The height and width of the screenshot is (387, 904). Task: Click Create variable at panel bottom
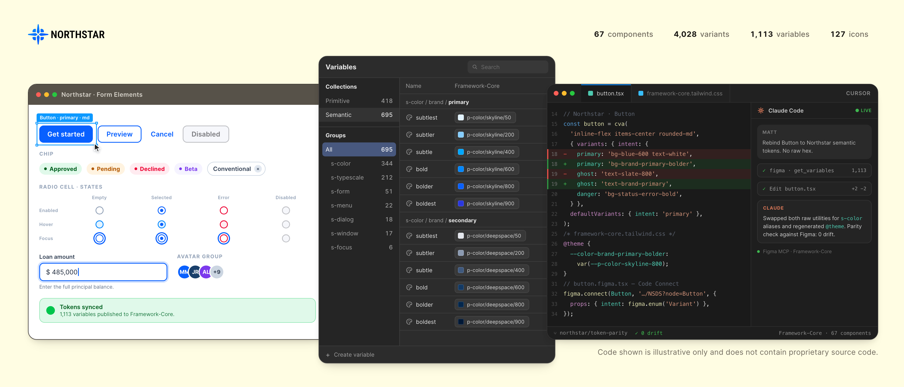(350, 355)
